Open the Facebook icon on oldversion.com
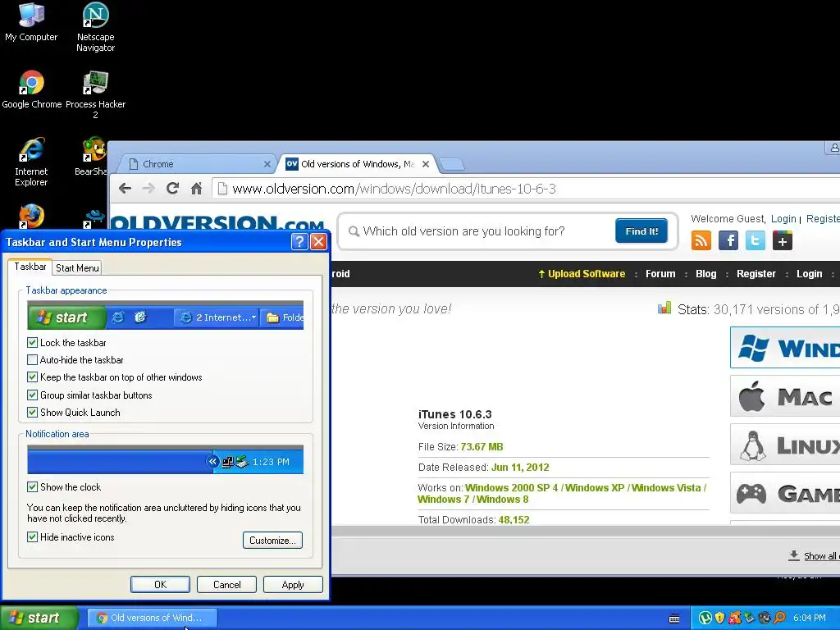This screenshot has width=840, height=630. pyautogui.click(x=728, y=240)
